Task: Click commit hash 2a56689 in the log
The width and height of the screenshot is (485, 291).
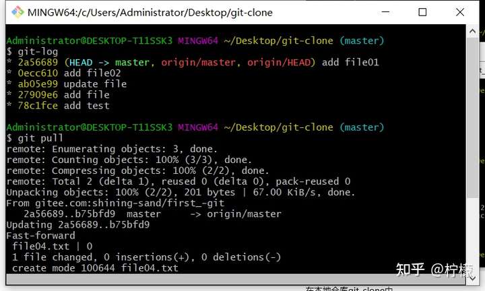Action: [38, 63]
